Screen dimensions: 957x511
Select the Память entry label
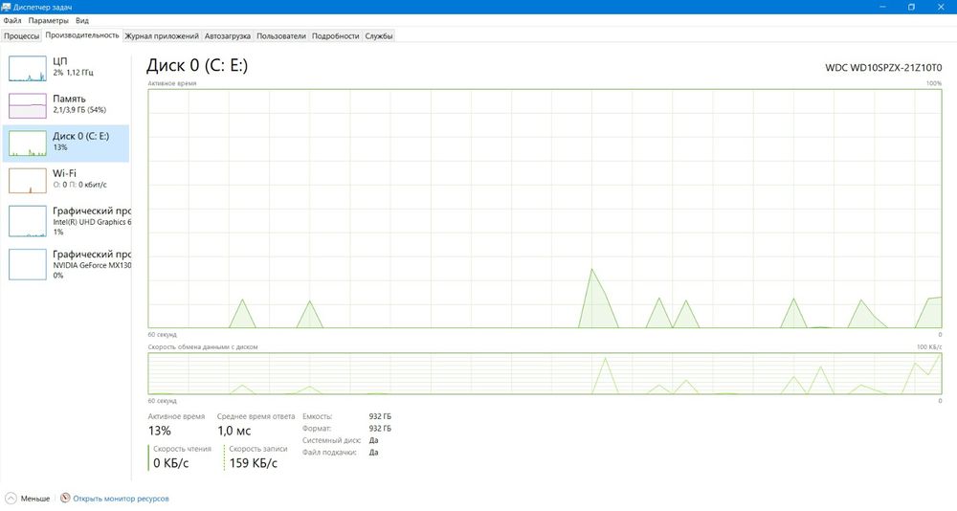[69, 99]
